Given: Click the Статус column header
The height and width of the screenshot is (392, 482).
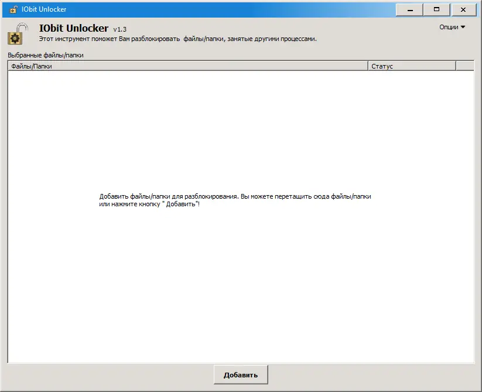Looking at the screenshot, I should click(x=412, y=66).
